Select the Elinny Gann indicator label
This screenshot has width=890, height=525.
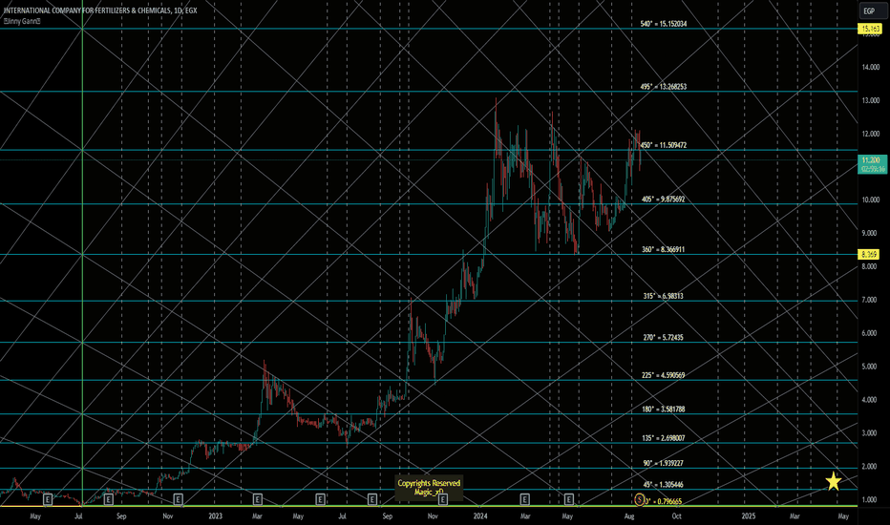pos(22,21)
